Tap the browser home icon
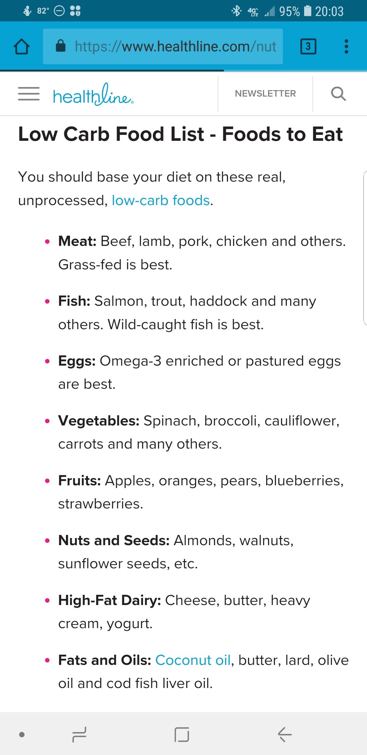367x755 pixels. pos(21,47)
